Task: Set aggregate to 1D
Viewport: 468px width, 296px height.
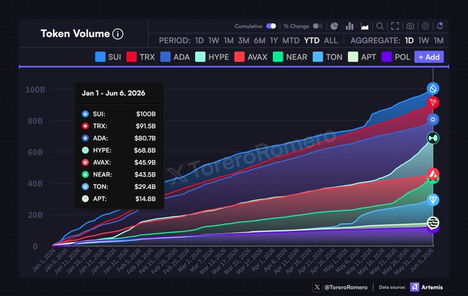Action: [x=409, y=41]
